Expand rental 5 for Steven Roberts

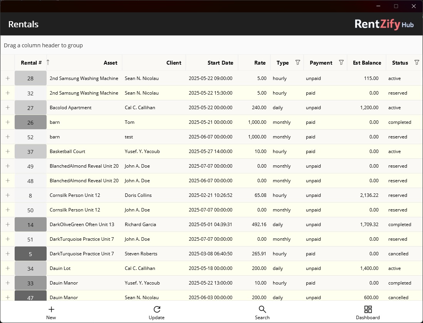7,254
